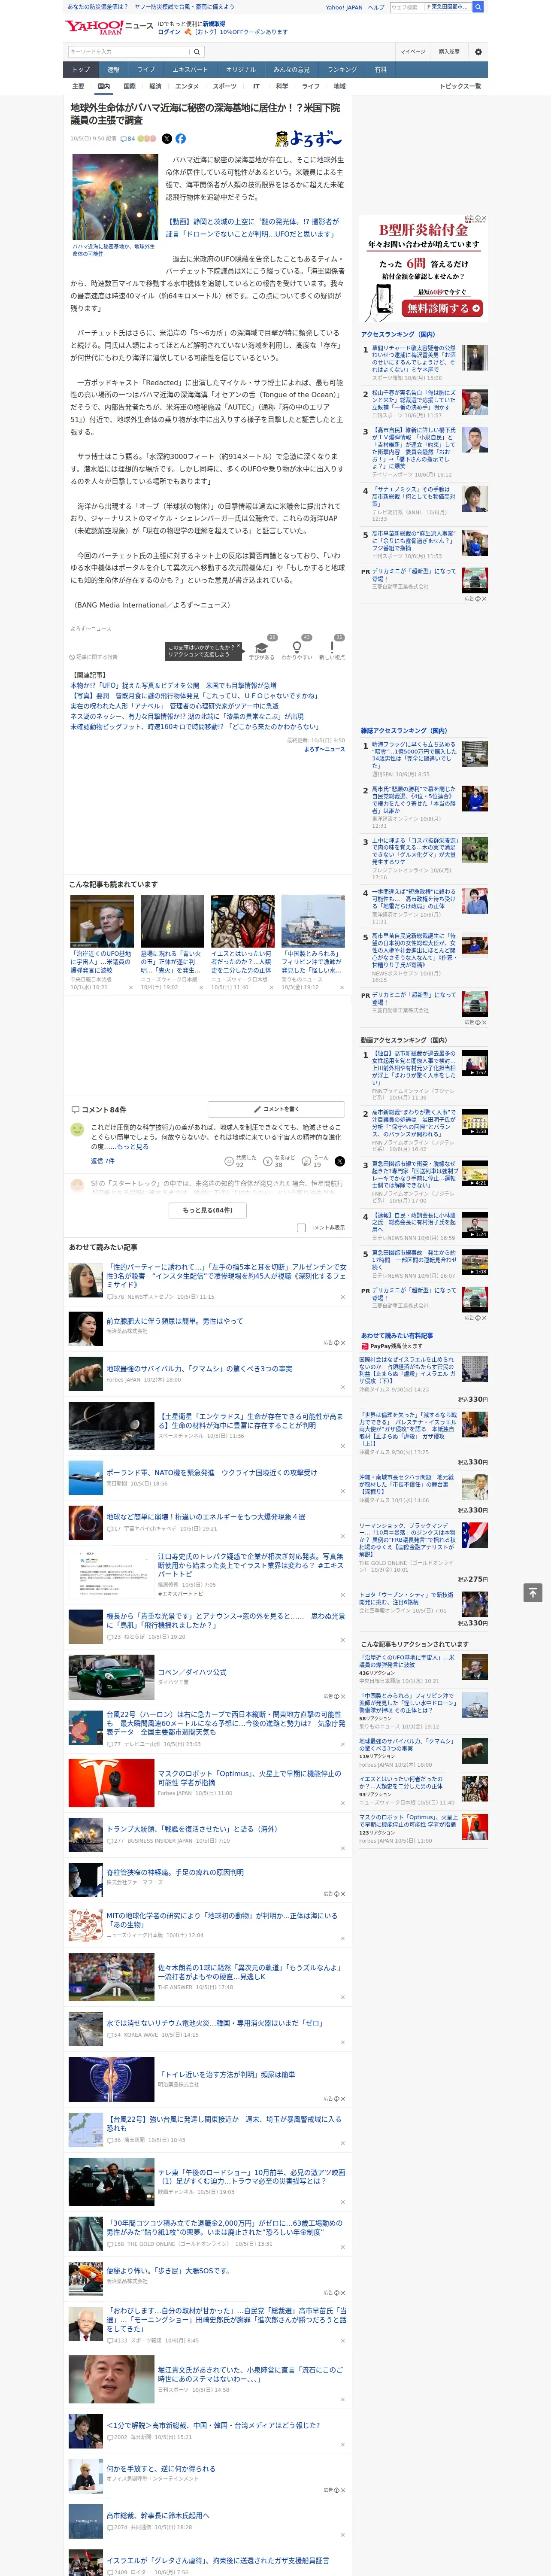This screenshot has width=551, height=2576.
Task: Open the 有料 navigation tab
Action: [x=380, y=70]
